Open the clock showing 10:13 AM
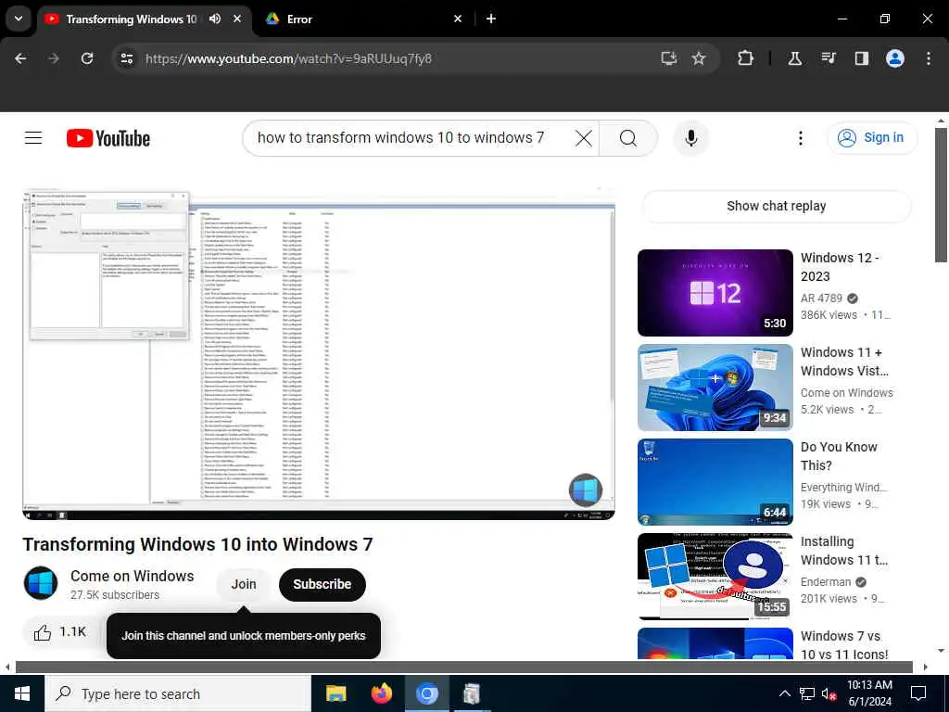Viewport: 949px width, 712px height. coord(869,693)
